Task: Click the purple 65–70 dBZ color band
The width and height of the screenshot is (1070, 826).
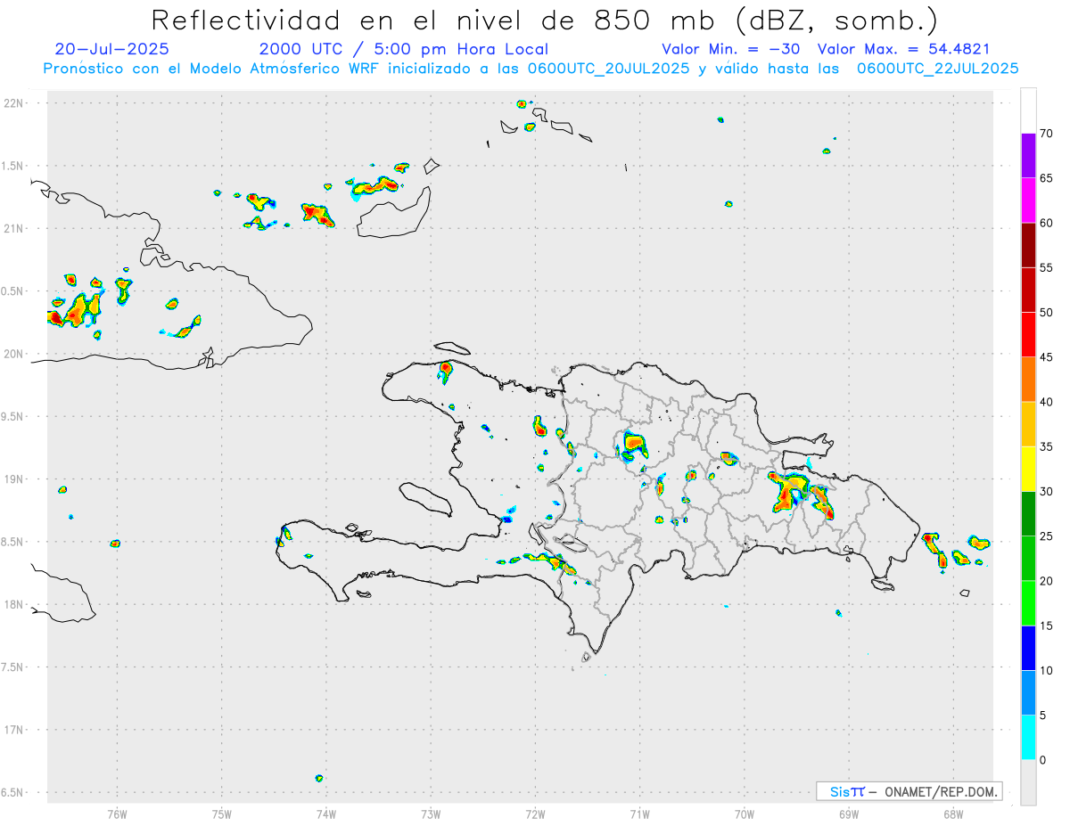Action: coord(1028,156)
